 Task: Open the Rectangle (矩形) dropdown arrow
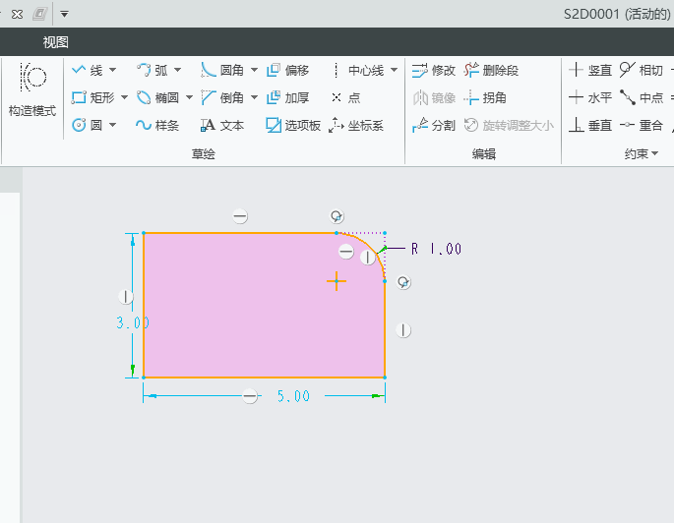tap(124, 98)
